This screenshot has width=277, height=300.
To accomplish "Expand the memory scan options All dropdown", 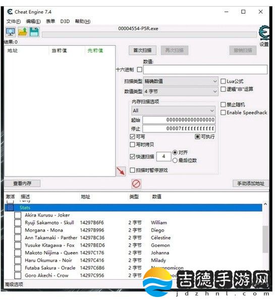I will click(x=174, y=111).
